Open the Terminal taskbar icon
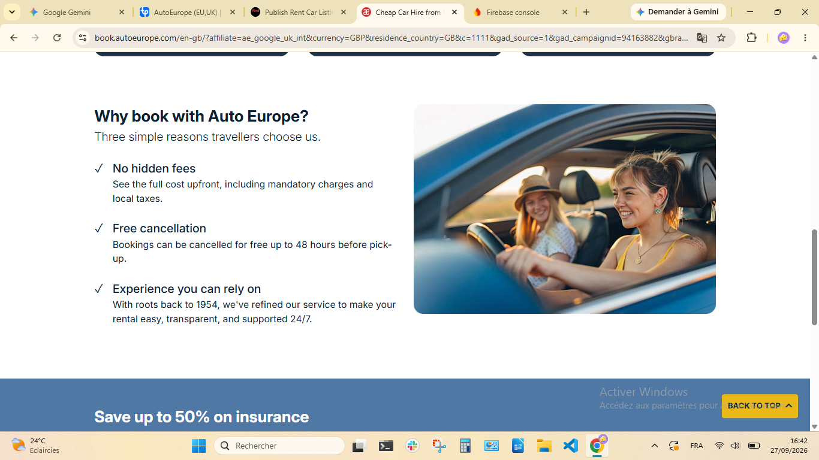 pyautogui.click(x=386, y=446)
